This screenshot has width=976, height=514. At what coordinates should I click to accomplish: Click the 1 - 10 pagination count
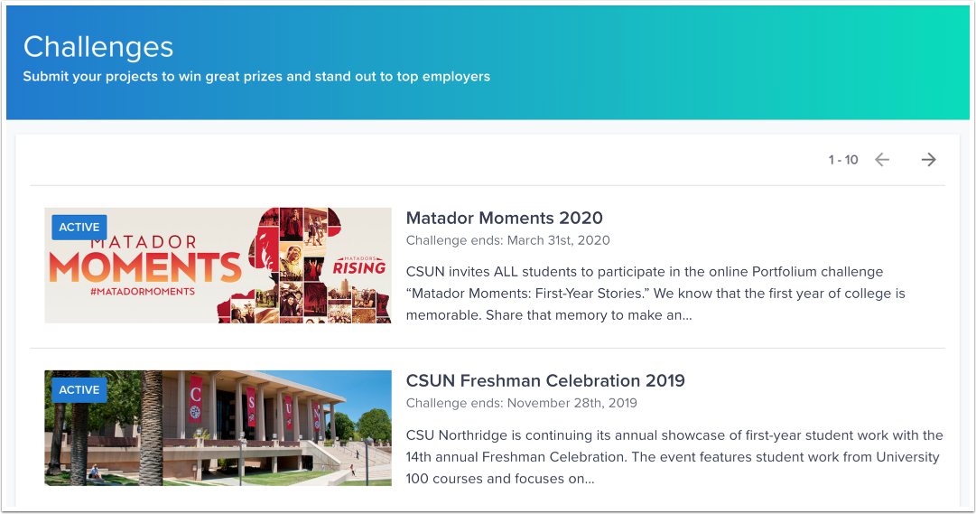(842, 160)
